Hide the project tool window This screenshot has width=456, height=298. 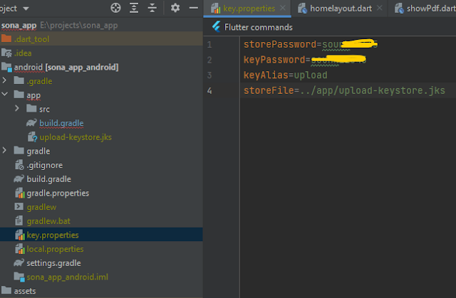(x=194, y=8)
